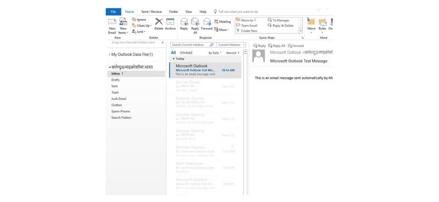This screenshot has width=439, height=202.
Task: Open Quick Steps dialog launcher
Action: (x=302, y=38)
